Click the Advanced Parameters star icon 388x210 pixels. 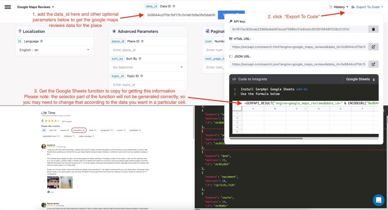pos(114,31)
